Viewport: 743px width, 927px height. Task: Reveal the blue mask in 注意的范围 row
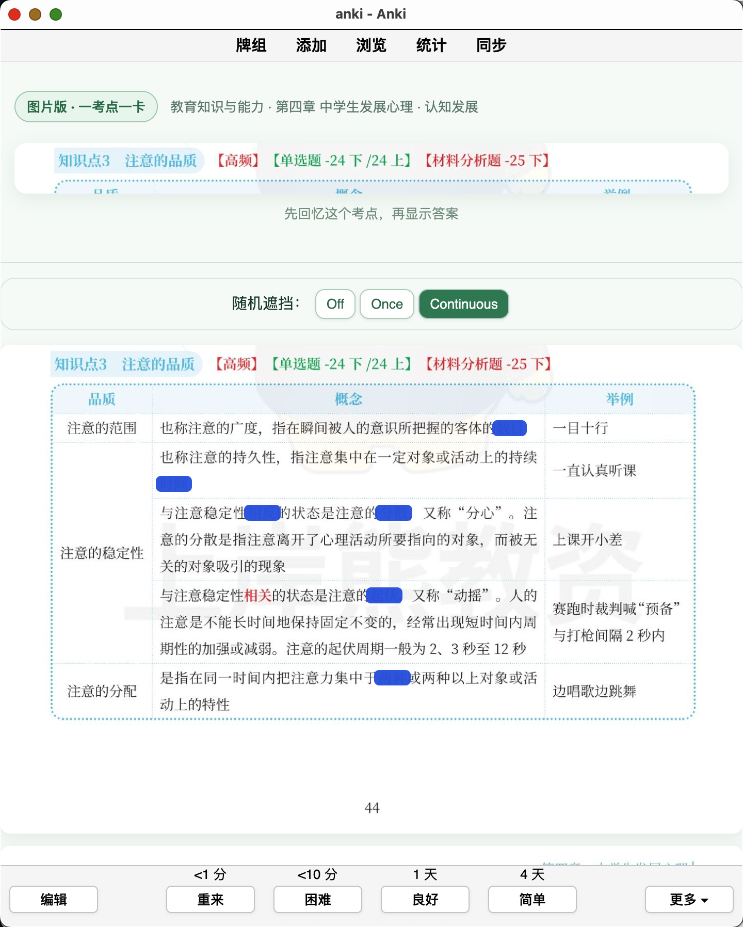click(510, 428)
